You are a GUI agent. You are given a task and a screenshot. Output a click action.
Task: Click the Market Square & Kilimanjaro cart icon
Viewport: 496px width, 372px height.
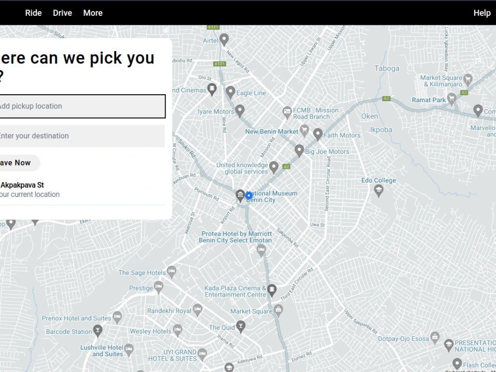coord(468,81)
